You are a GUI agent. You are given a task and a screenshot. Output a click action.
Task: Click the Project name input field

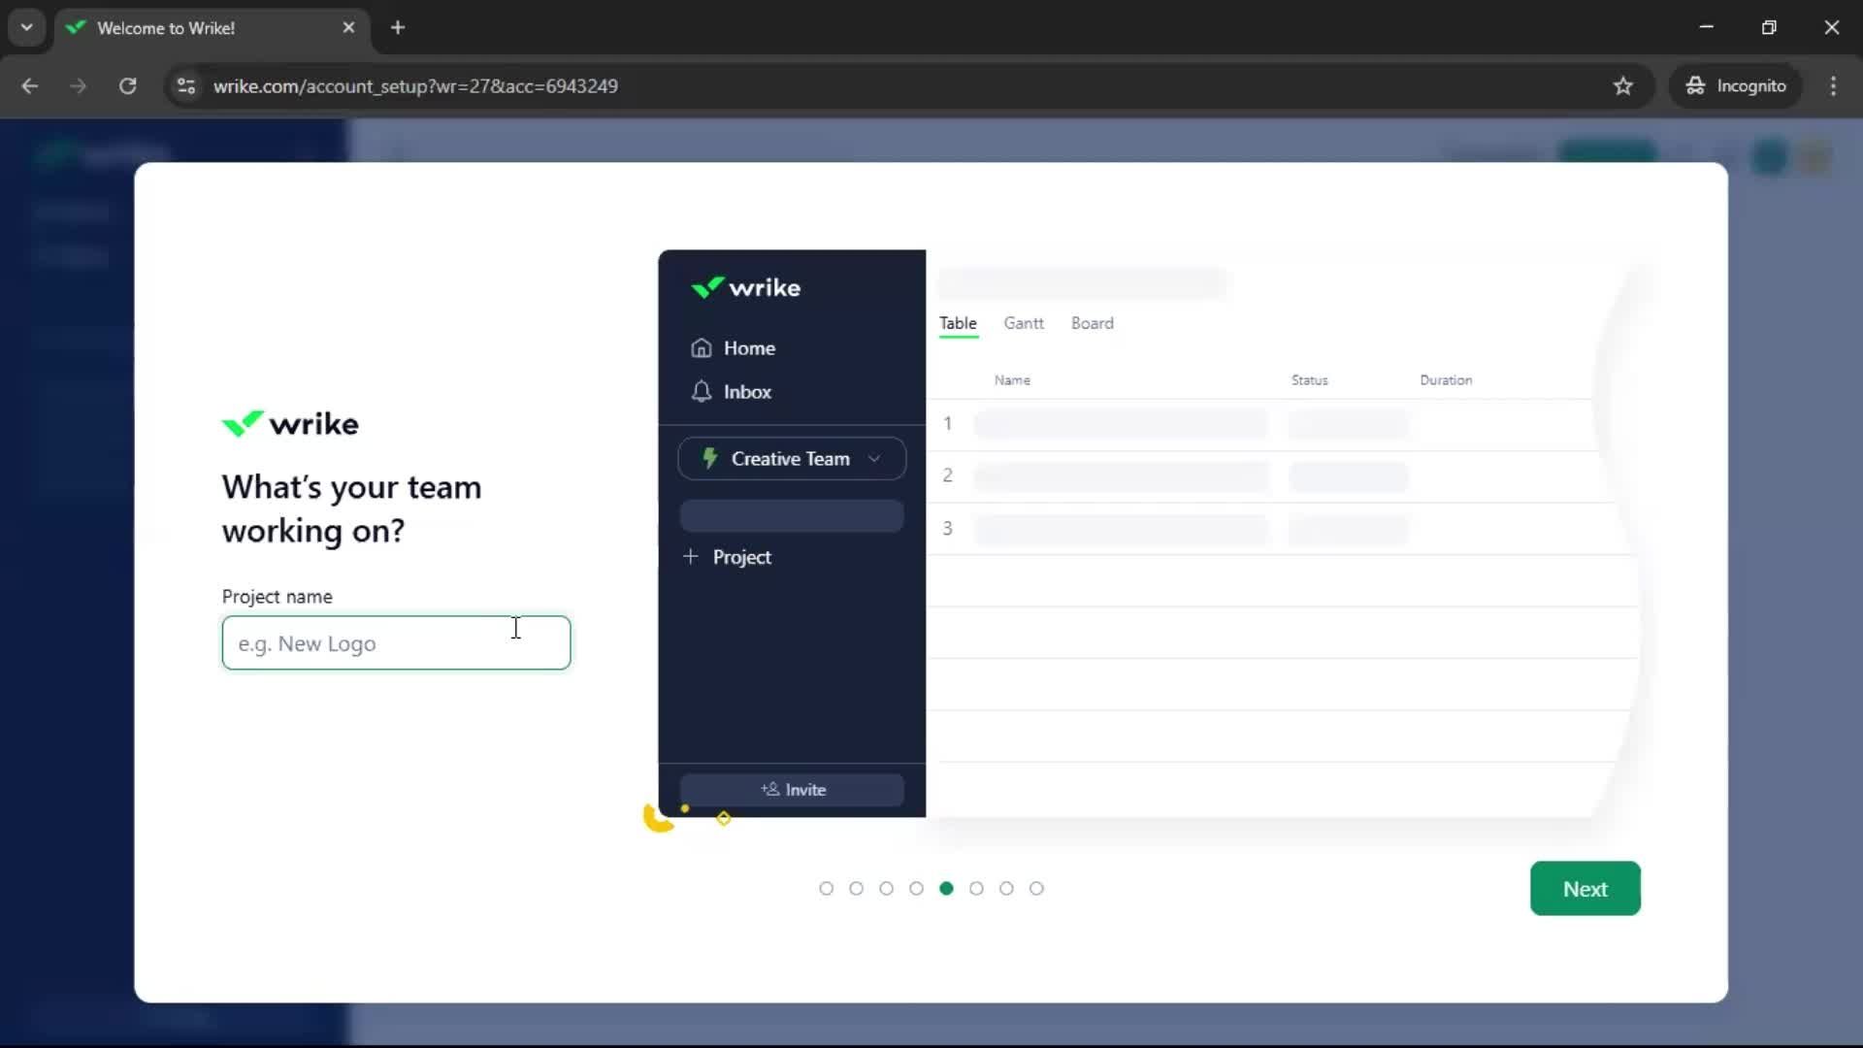(x=396, y=642)
